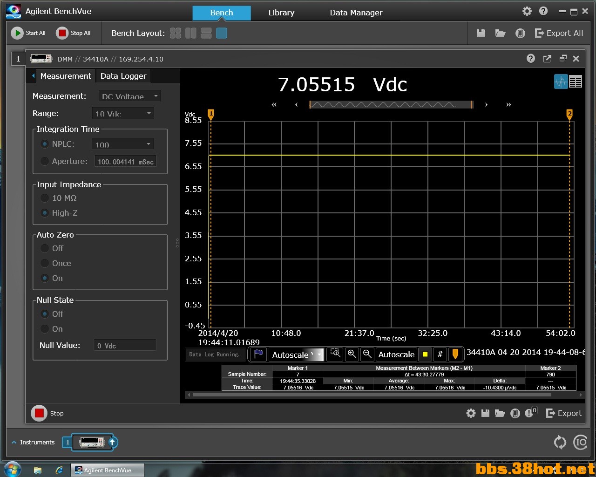Open the Measurement type dropdown showing DC Voltage
The image size is (596, 477).
(129, 96)
